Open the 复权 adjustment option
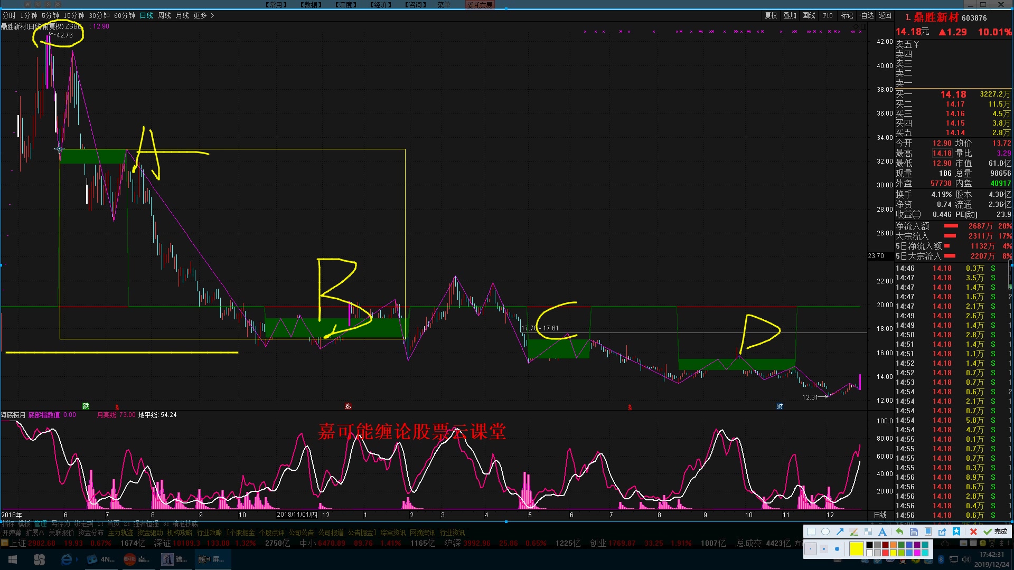This screenshot has height=570, width=1014. (771, 15)
